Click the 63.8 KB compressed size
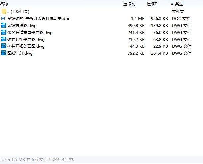203x164 pixels. pyautogui.click(x=161, y=40)
